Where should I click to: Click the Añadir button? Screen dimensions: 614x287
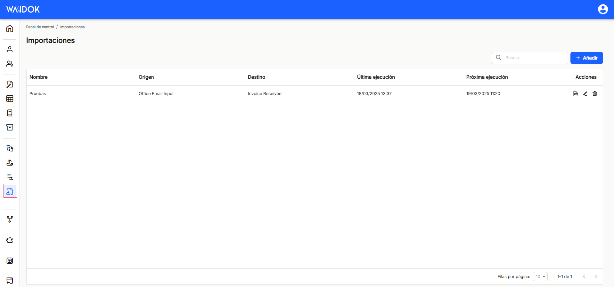click(586, 58)
